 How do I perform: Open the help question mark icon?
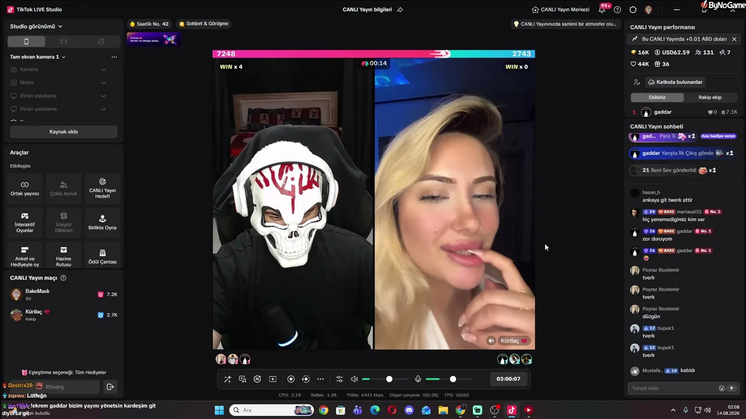[x=617, y=9]
